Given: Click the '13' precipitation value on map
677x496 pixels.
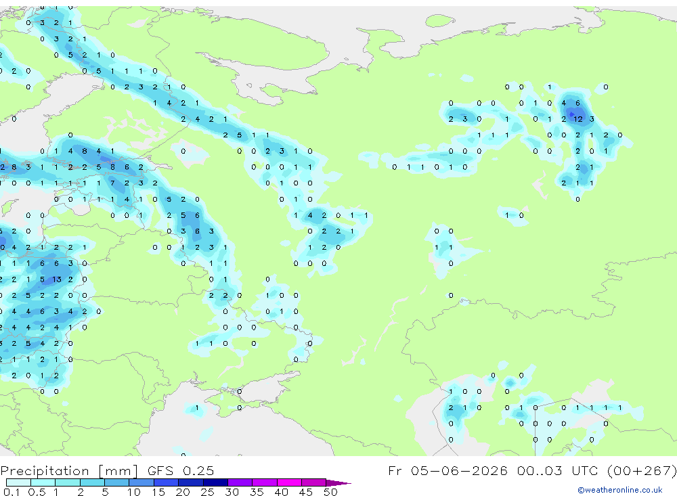Looking at the screenshot, I should [57, 279].
